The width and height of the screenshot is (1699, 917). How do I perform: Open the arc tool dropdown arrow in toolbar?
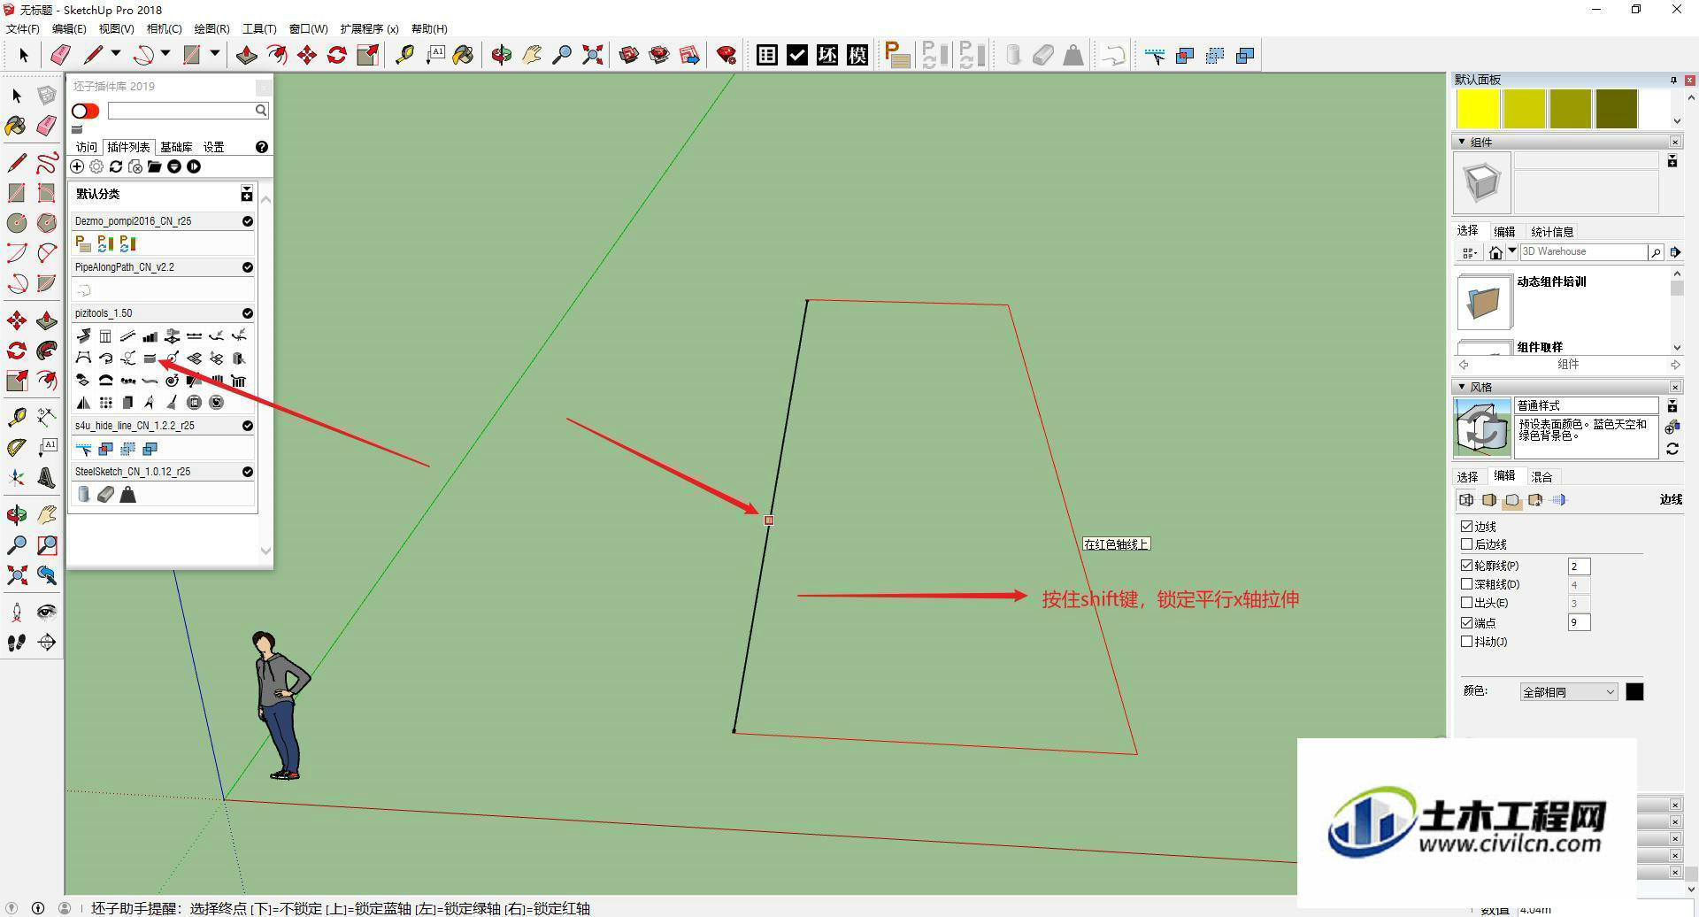tap(165, 55)
